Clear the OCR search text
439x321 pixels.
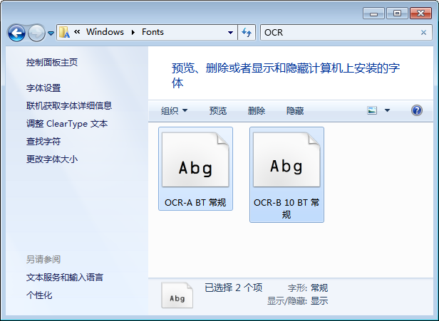tap(423, 33)
